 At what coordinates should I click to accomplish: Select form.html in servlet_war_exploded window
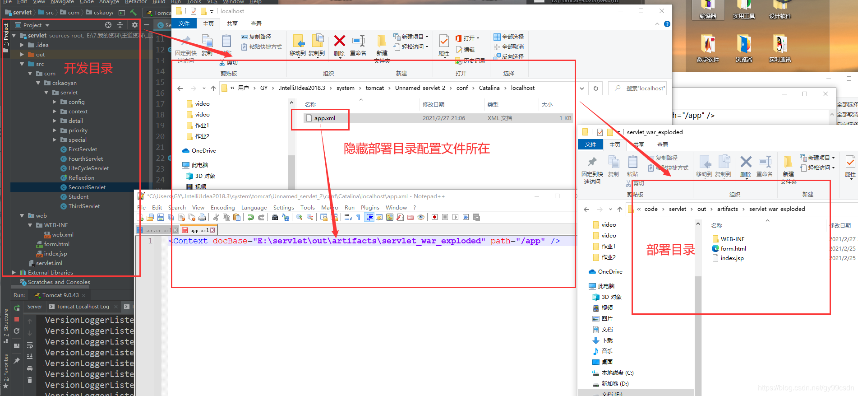click(733, 248)
